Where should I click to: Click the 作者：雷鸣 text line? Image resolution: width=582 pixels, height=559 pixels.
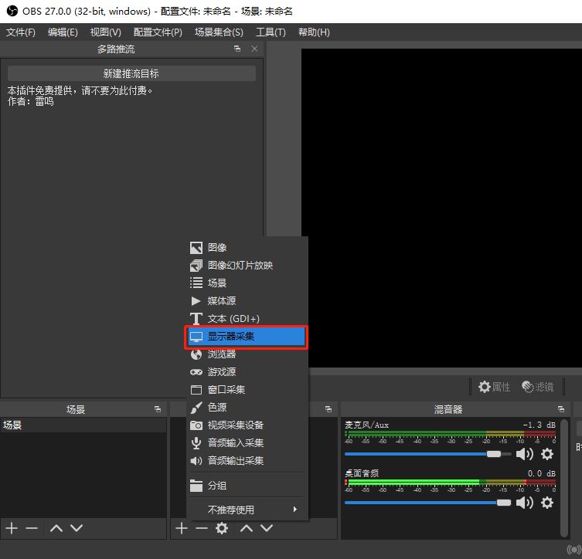30,101
